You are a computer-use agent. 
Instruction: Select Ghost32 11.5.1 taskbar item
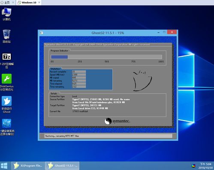click(x=62, y=166)
